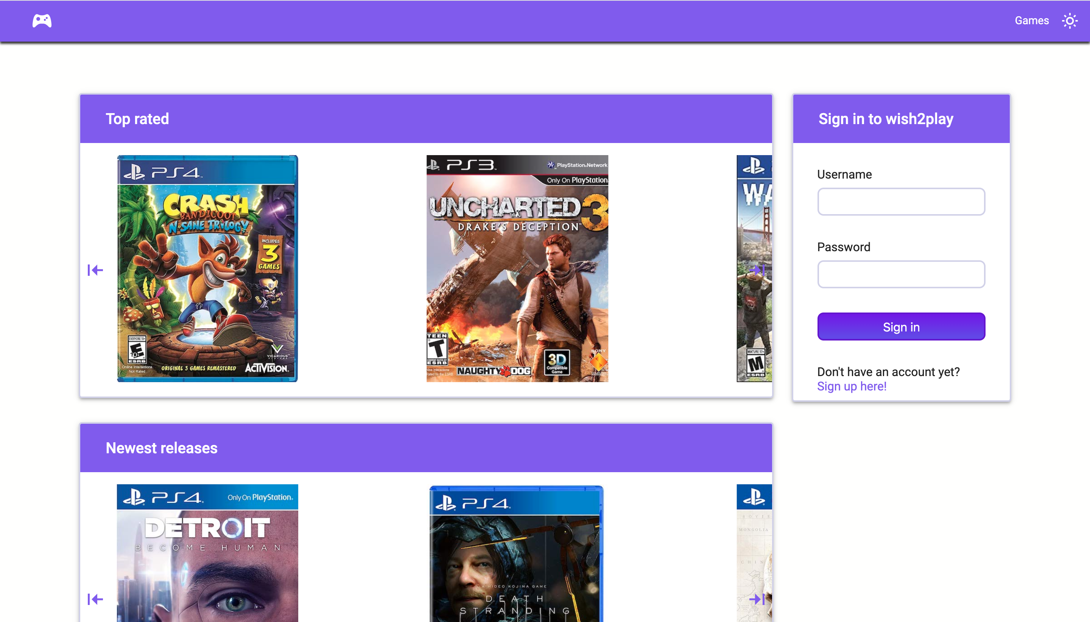
Task: Toggle the sun light/dark theme icon
Action: click(x=1069, y=20)
